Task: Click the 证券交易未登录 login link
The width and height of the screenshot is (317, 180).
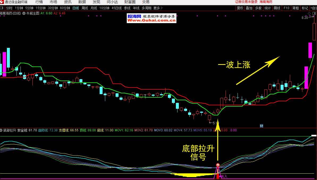Action: [246, 2]
